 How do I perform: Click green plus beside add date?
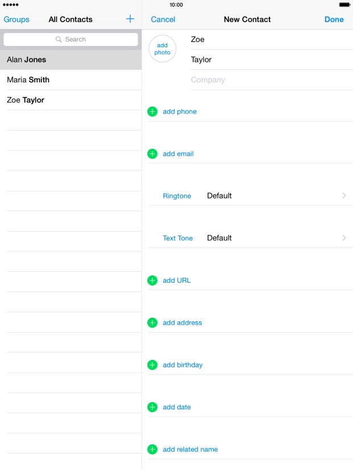[x=152, y=407]
